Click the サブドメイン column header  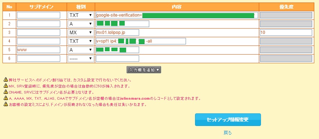[41, 7]
